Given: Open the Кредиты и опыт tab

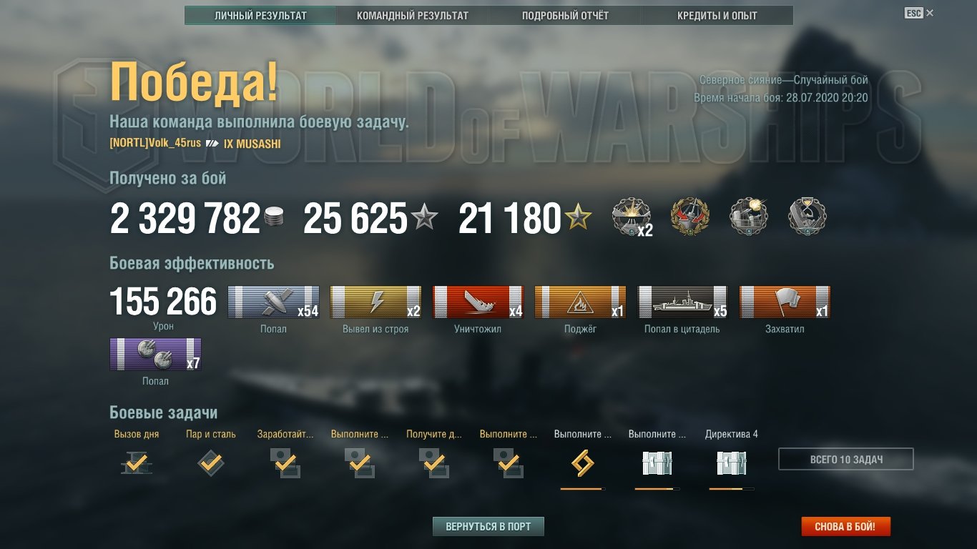Looking at the screenshot, I should [717, 16].
